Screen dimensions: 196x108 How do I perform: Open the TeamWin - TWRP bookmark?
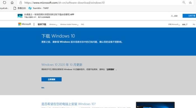[39, 8]
